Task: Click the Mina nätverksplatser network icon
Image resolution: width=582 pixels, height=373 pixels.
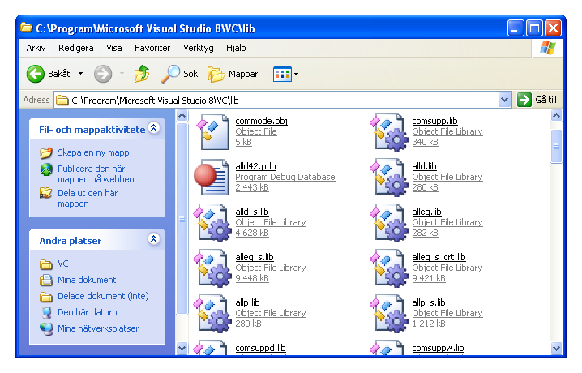Action: (46, 328)
